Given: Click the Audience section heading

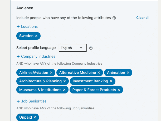Looking at the screenshot, I should point(25,8).
